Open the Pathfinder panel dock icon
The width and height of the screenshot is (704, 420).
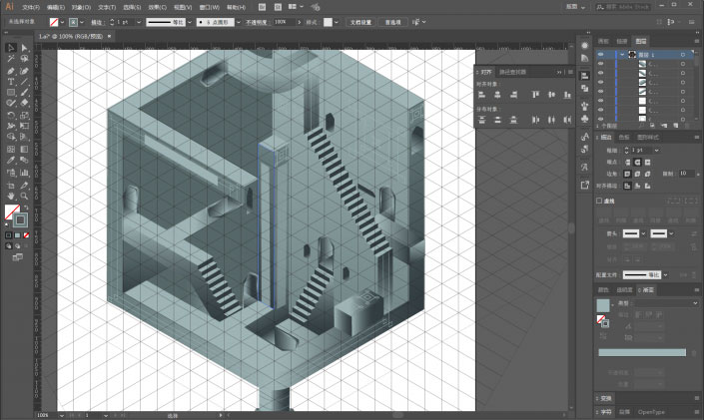[584, 89]
